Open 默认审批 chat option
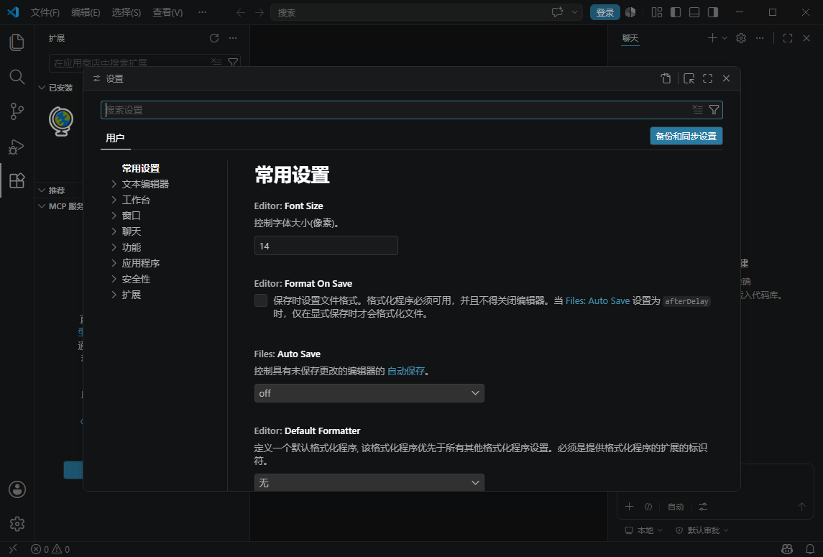823x557 pixels. pyautogui.click(x=702, y=530)
